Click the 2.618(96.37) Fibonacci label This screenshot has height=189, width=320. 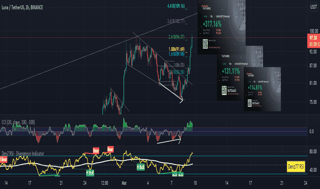[x=176, y=37]
